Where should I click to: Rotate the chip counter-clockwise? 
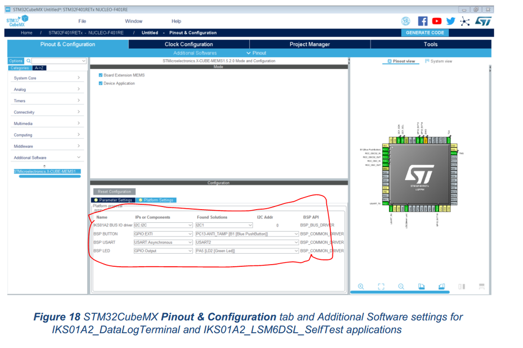[442, 287]
